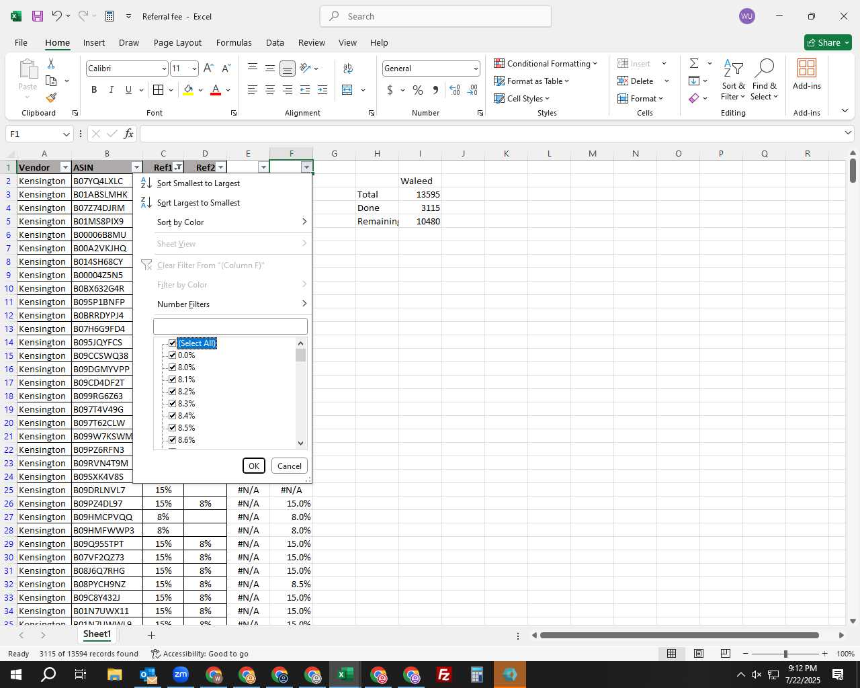Open Number Filters submenu

(x=222, y=304)
